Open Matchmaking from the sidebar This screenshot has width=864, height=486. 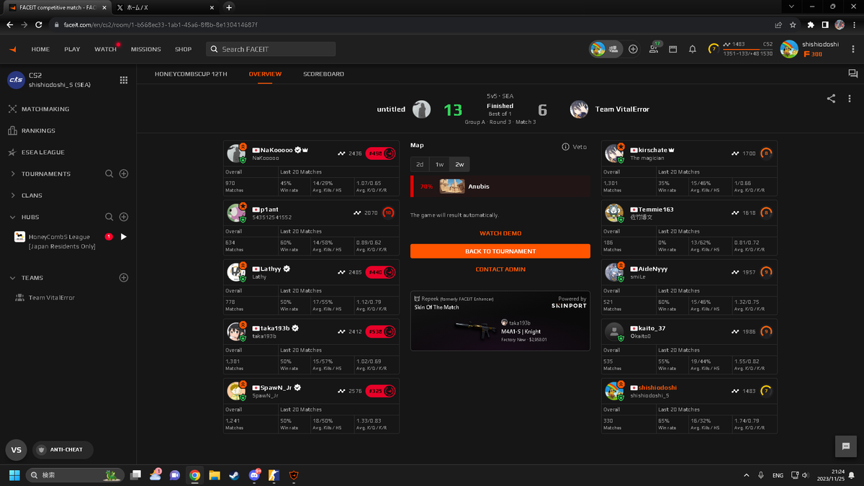45,109
